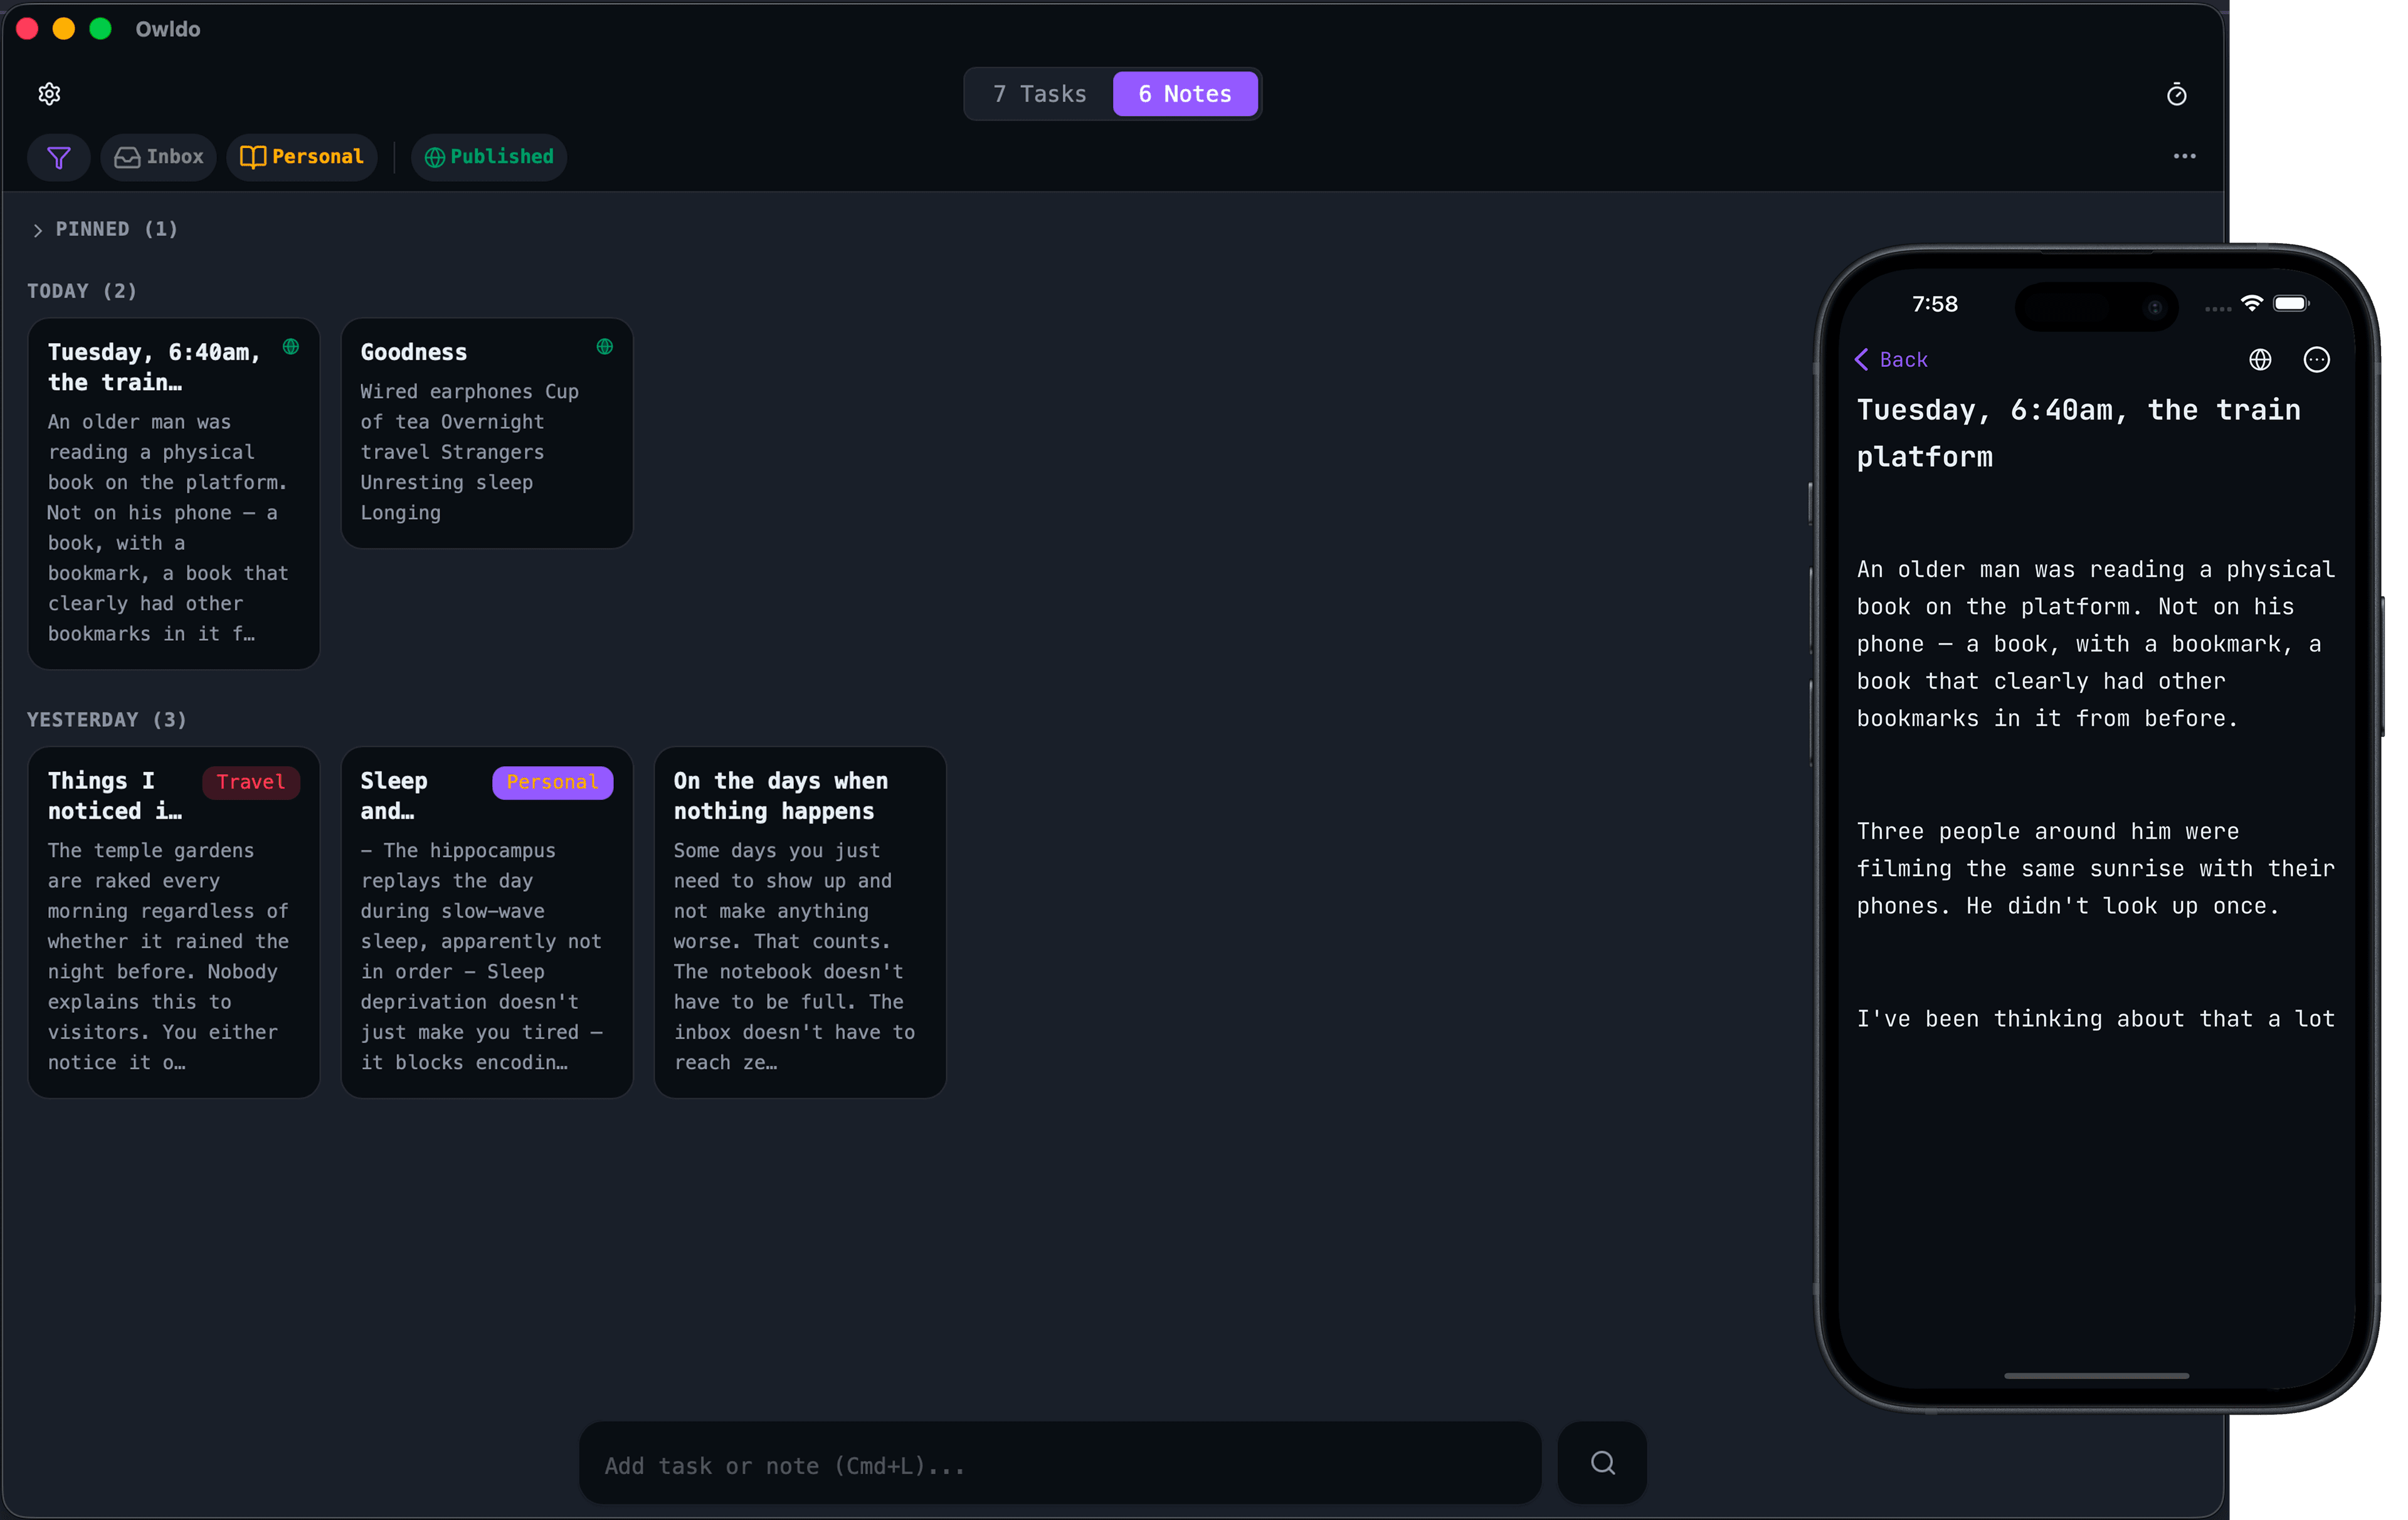Open the Tuesday, 6:40am, the train note card
Screen dimensions: 2408x1520
click(x=174, y=494)
